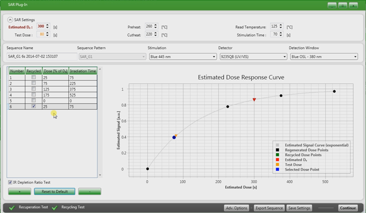Increase the Estimated De value
Image resolution: width=366 pixels, height=213 pixels.
point(48,25)
